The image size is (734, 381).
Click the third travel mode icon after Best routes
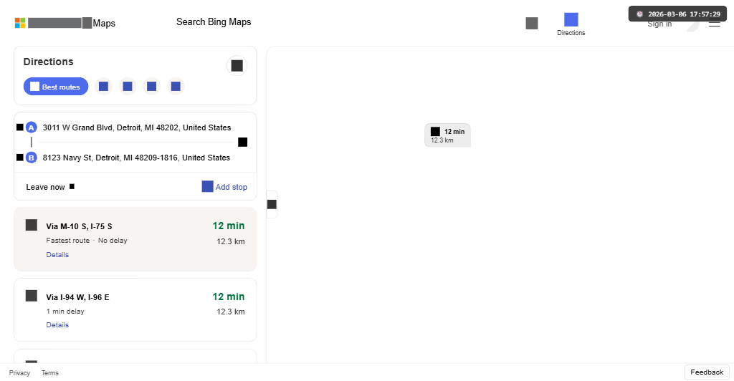[x=151, y=87]
